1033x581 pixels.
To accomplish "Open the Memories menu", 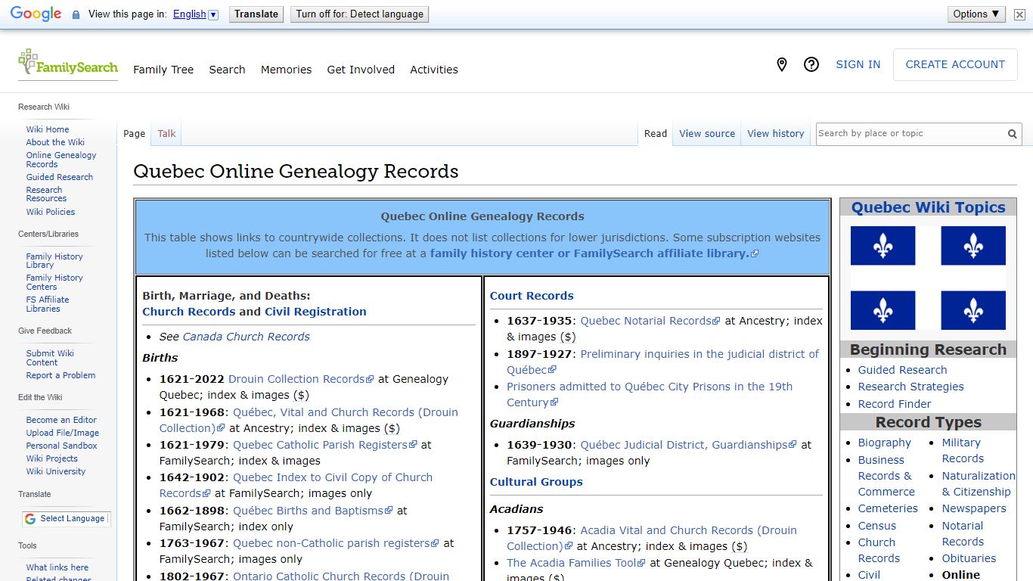I will pyautogui.click(x=286, y=70).
